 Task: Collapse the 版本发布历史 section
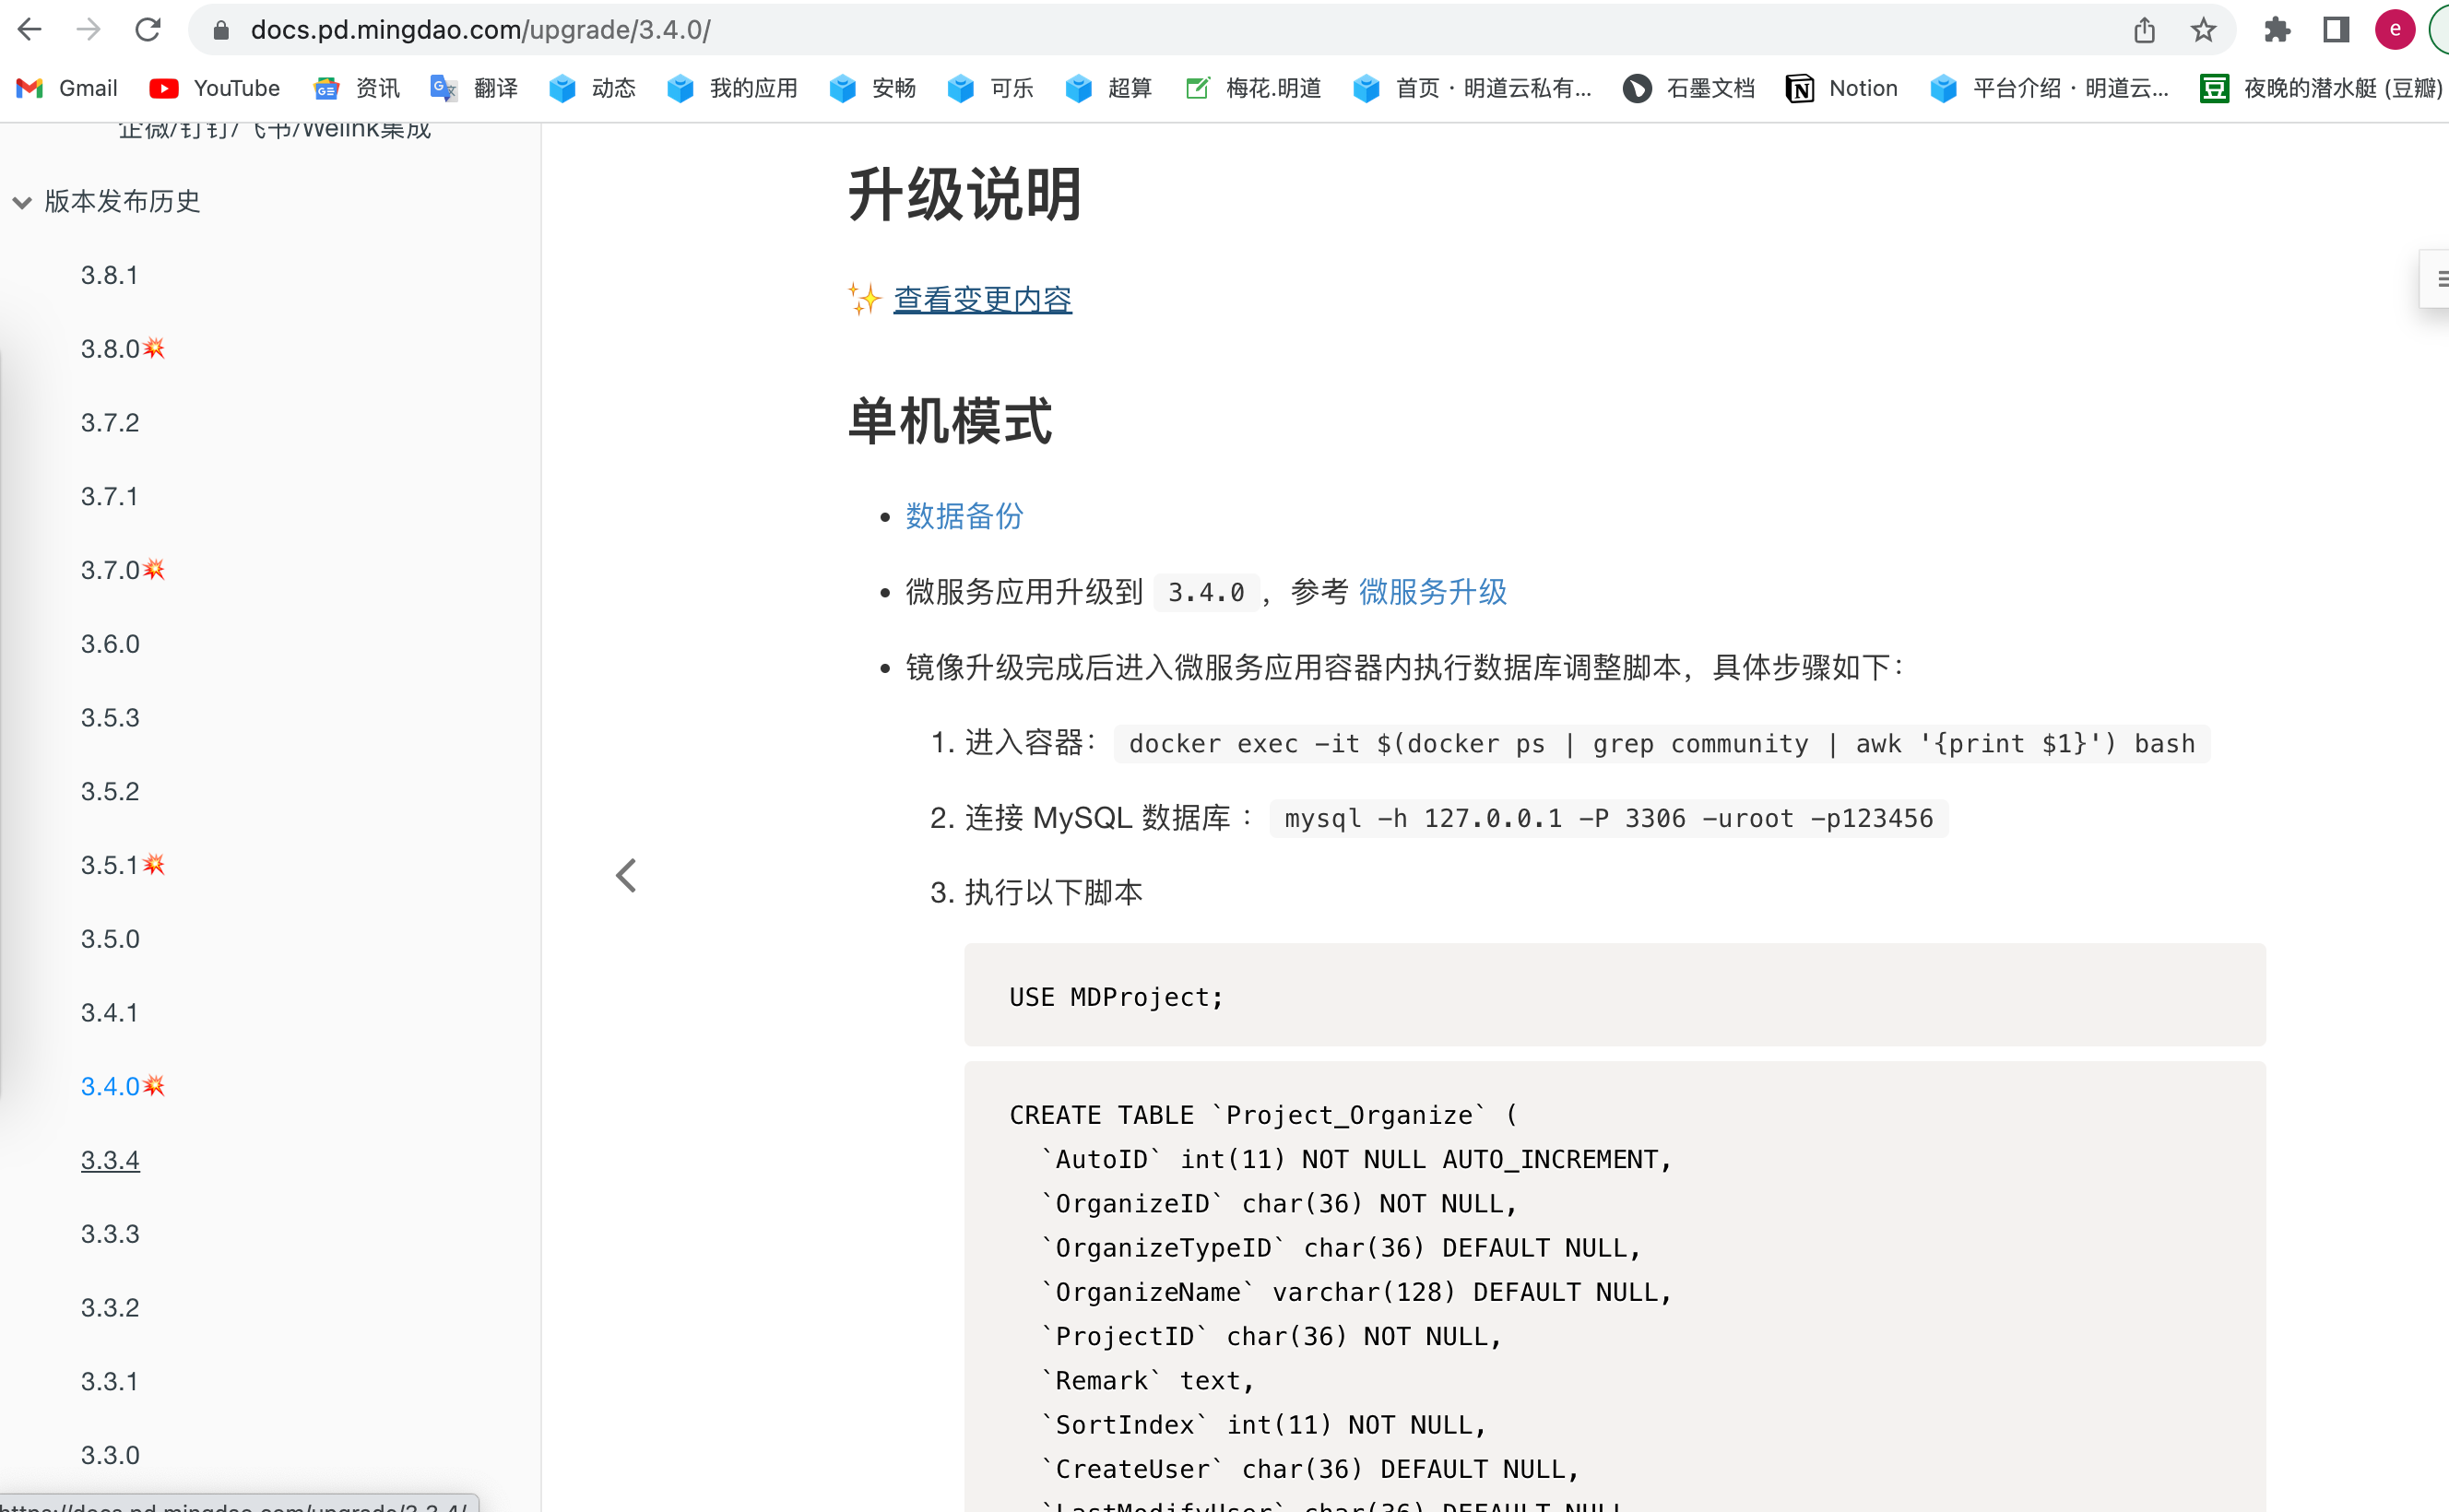click(x=22, y=202)
